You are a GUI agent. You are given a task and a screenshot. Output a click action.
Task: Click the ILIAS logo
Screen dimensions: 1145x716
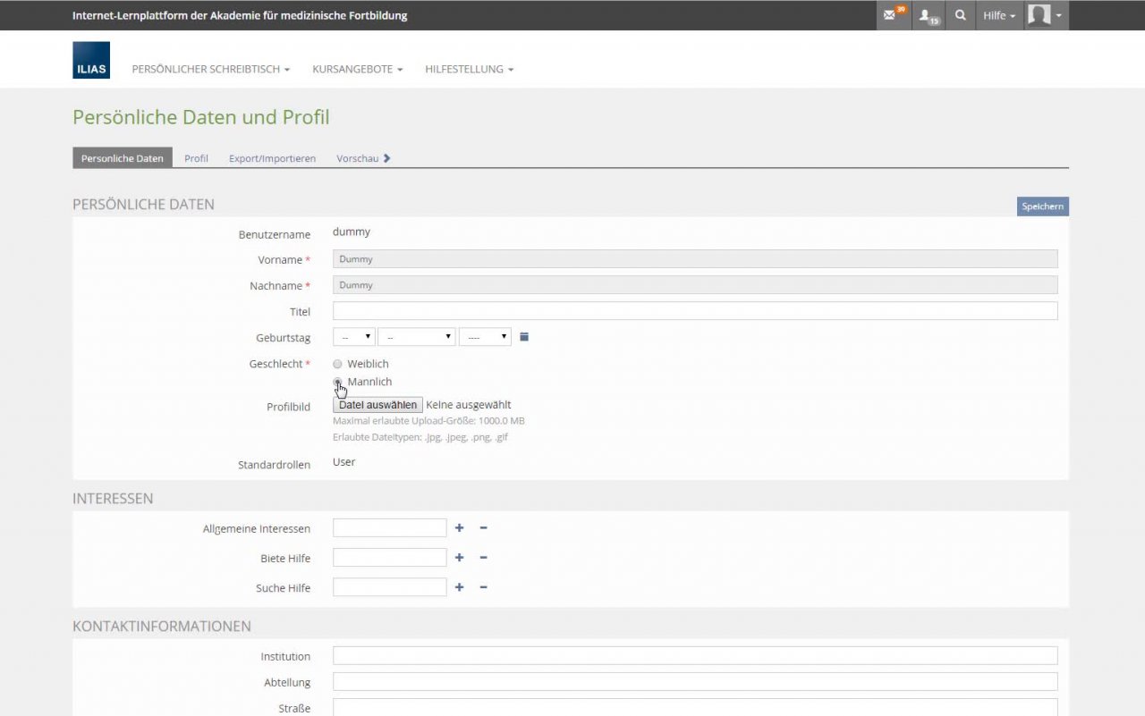coord(91,60)
